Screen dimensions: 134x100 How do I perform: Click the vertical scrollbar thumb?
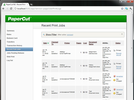coord(132,48)
